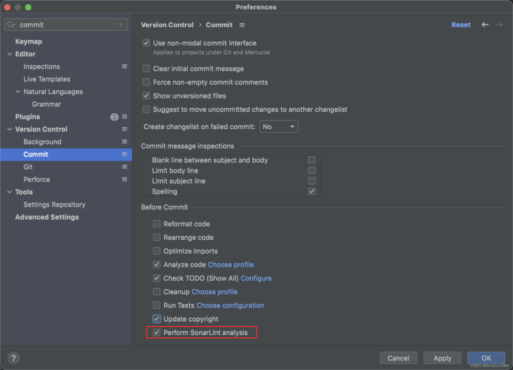Click the search magnifier icon in settings search
This screenshot has width=513, height=370.
coord(11,25)
